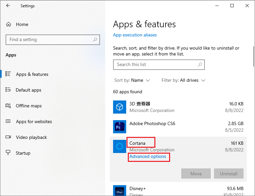Select the Disney+ app name
This screenshot has height=196, width=255.
click(138, 188)
